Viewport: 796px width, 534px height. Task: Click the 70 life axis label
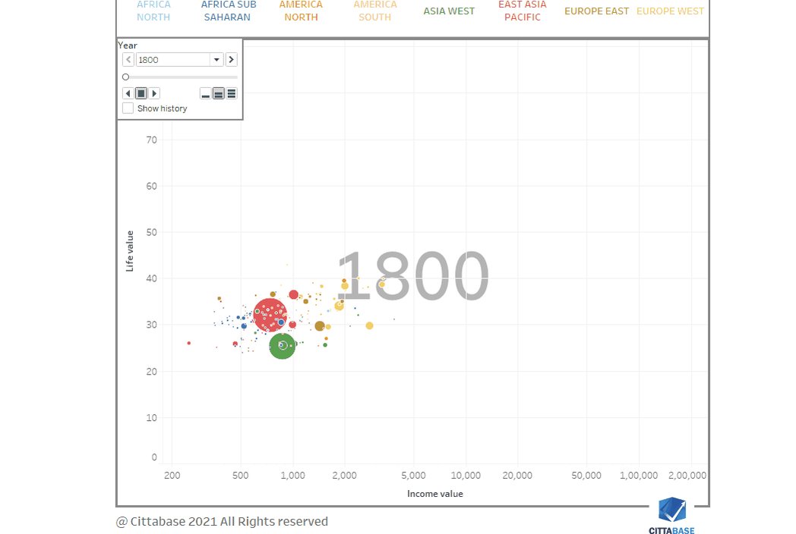151,140
